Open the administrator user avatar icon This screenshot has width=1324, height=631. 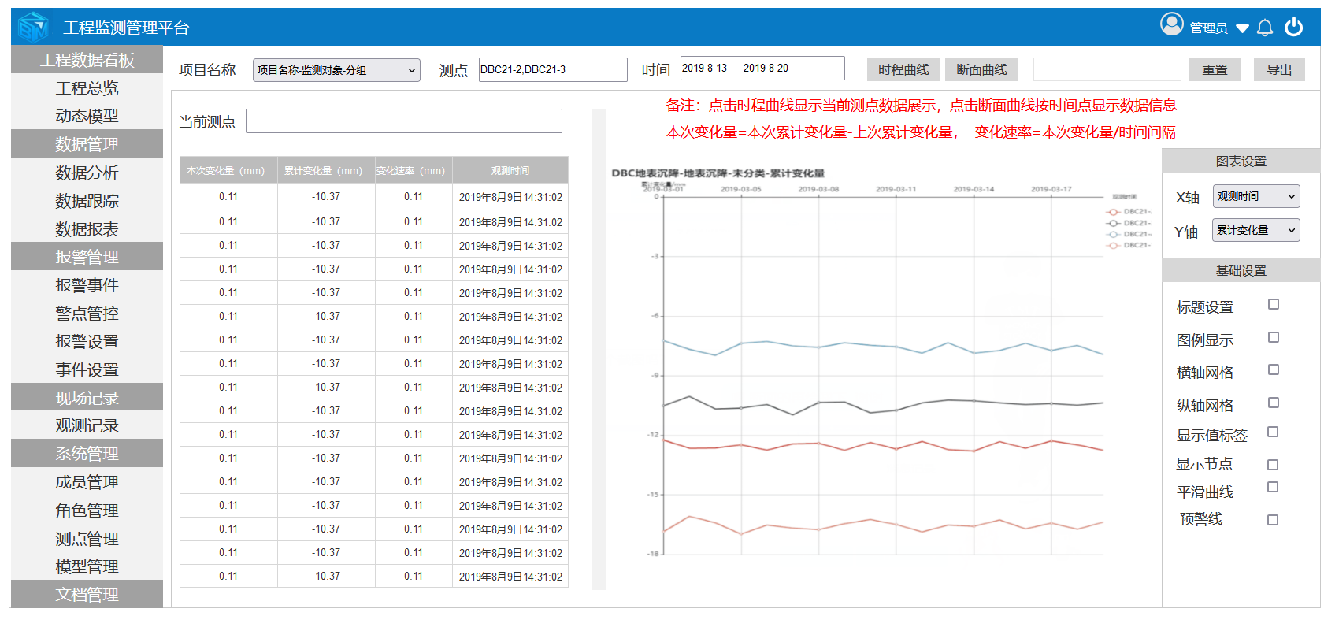point(1171,25)
